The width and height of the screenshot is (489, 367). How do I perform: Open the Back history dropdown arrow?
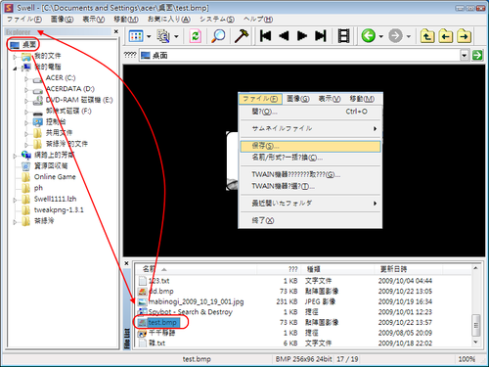coord(380,36)
